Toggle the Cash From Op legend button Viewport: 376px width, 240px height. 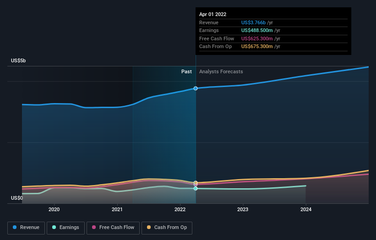click(167, 228)
